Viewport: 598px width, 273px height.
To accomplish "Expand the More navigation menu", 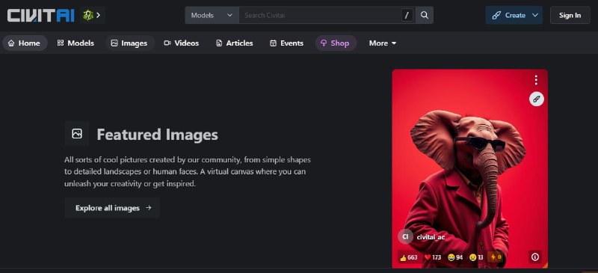I will tap(383, 43).
